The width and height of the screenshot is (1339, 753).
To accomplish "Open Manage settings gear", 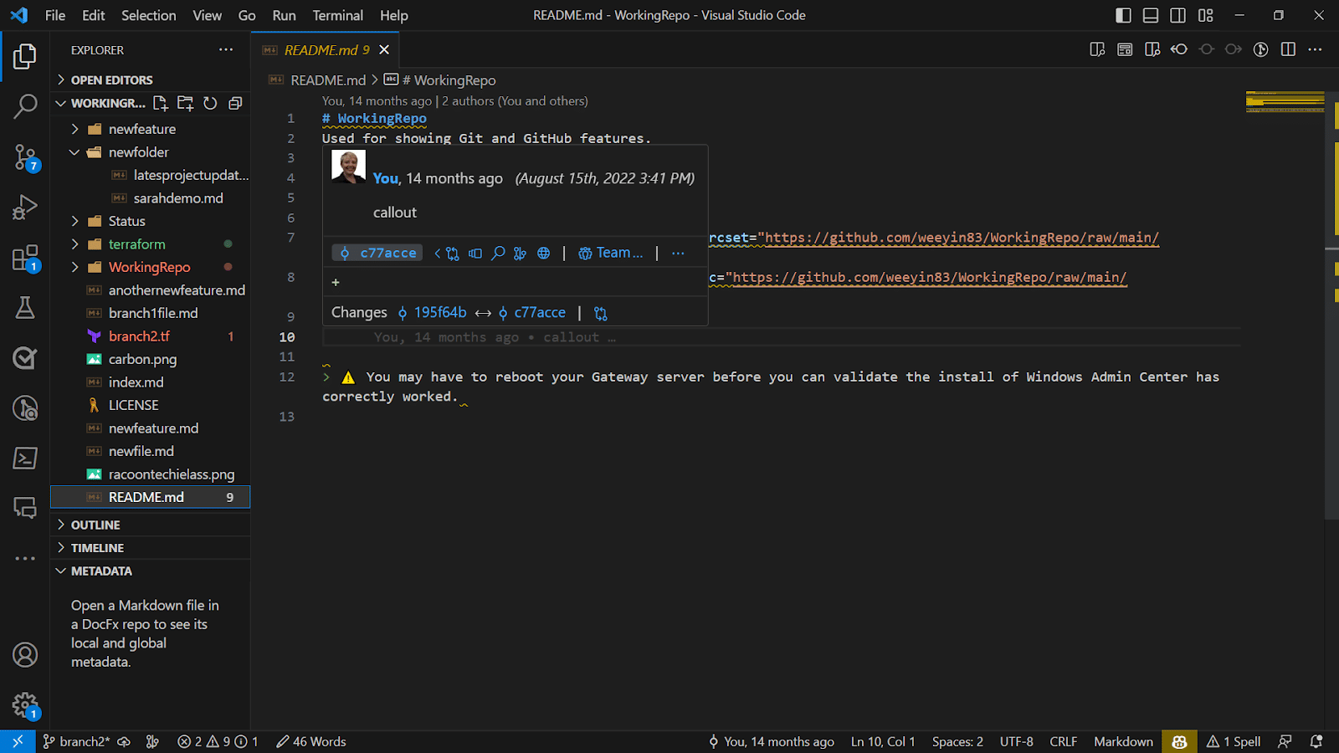I will tap(25, 705).
